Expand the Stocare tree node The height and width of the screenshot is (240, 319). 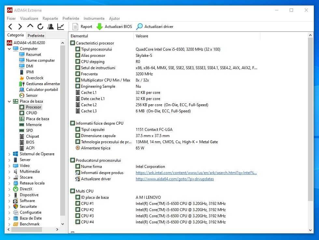9,177
